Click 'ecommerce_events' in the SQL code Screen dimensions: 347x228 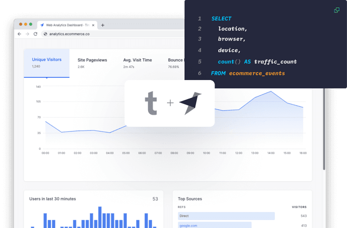257,73
